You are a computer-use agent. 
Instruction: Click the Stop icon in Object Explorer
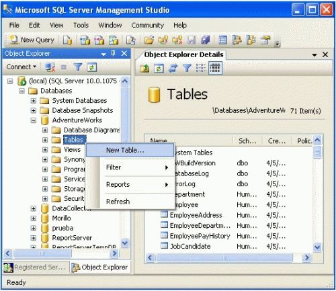[64, 67]
